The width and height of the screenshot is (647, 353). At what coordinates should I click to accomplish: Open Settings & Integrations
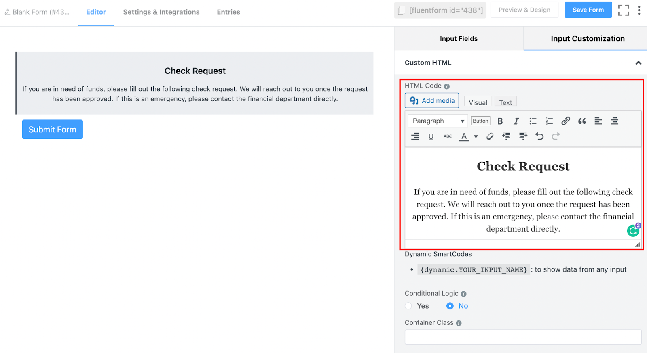point(161,12)
